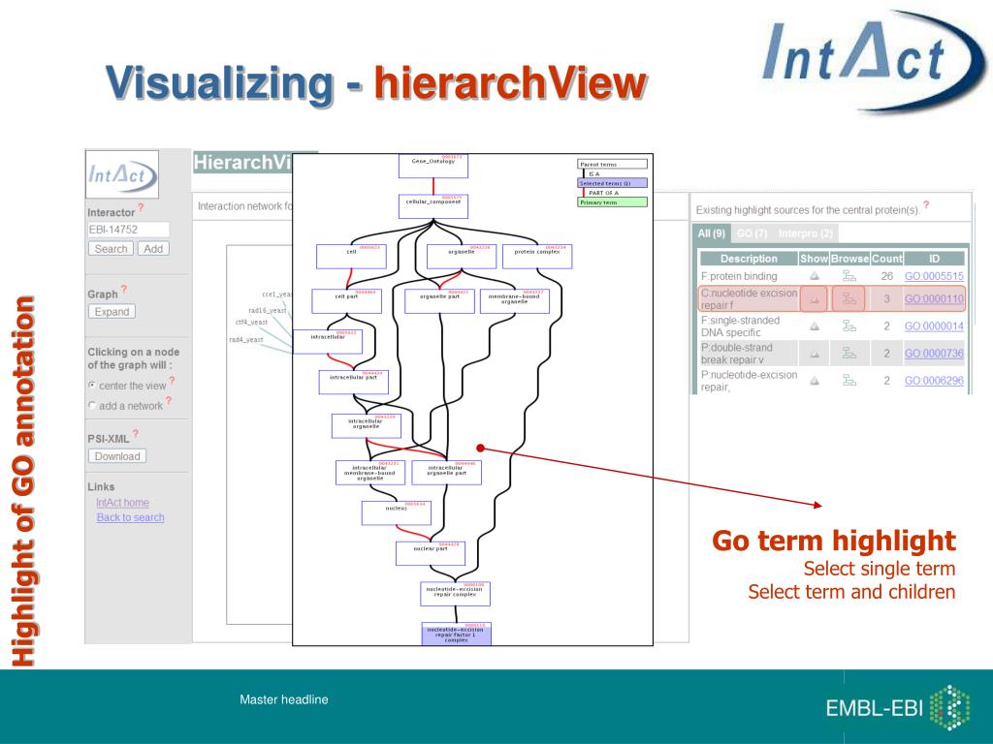Click the Selected terms legend swatch
The height and width of the screenshot is (744, 993).
[613, 183]
